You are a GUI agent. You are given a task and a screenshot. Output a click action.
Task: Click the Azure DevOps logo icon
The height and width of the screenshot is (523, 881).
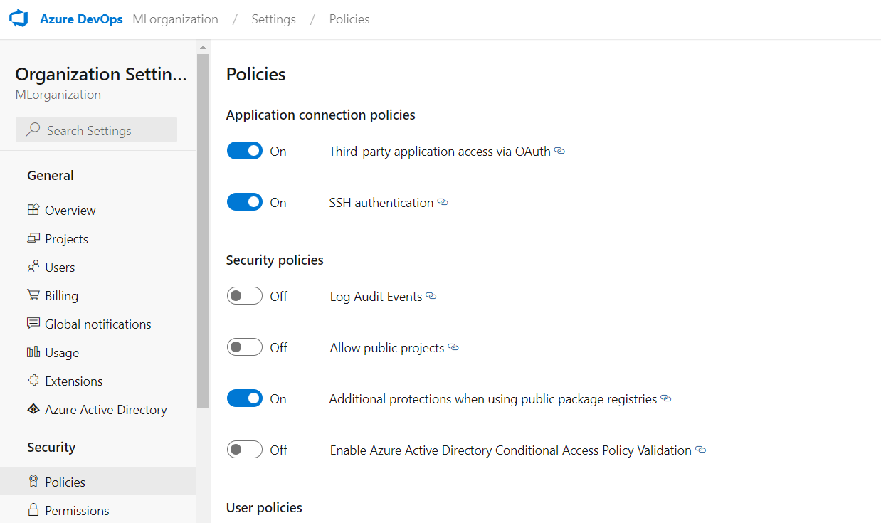pos(19,19)
